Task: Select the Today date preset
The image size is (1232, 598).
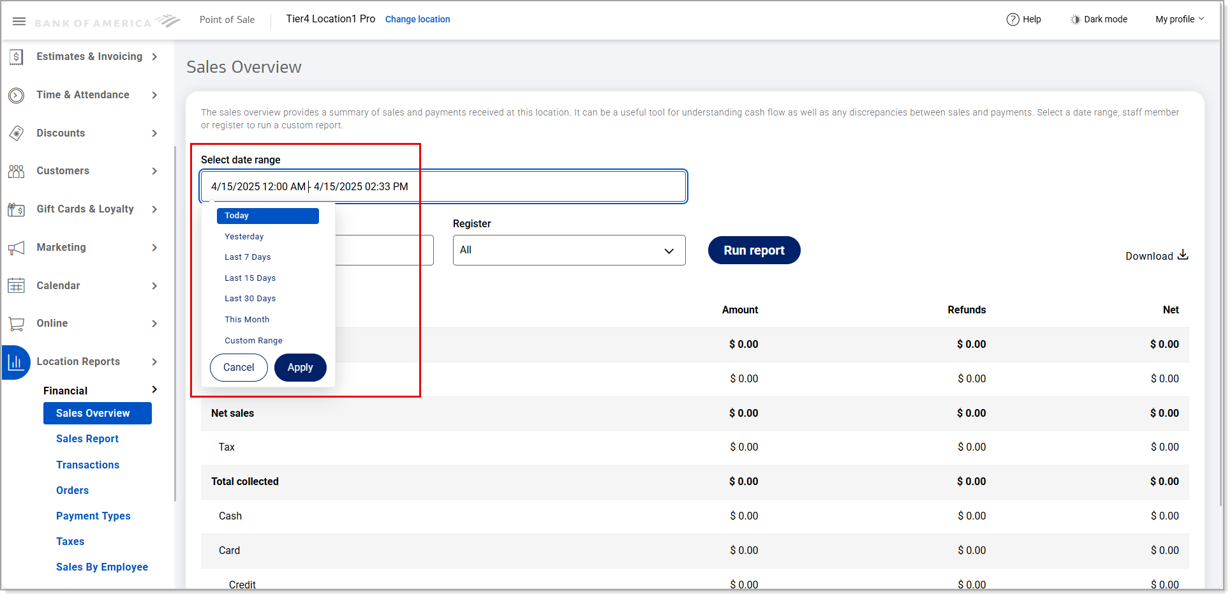Action: pos(268,216)
